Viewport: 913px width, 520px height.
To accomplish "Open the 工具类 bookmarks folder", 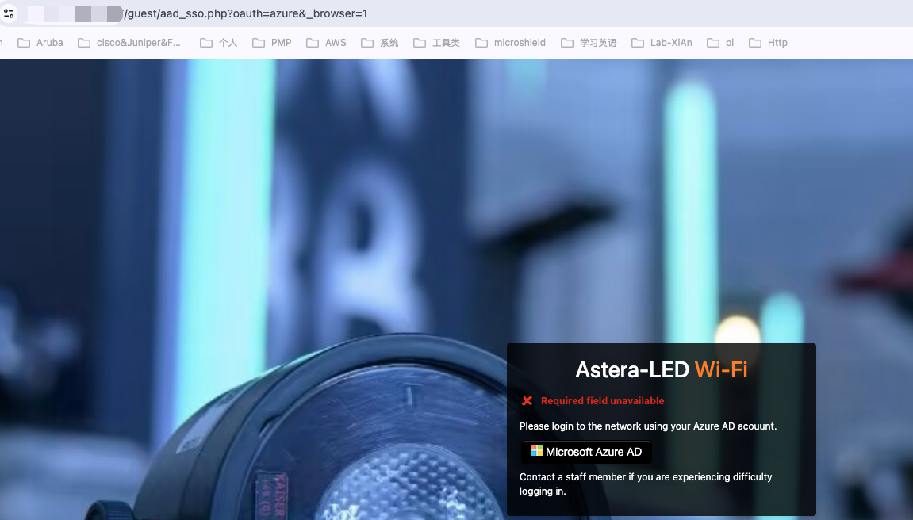I will [437, 43].
